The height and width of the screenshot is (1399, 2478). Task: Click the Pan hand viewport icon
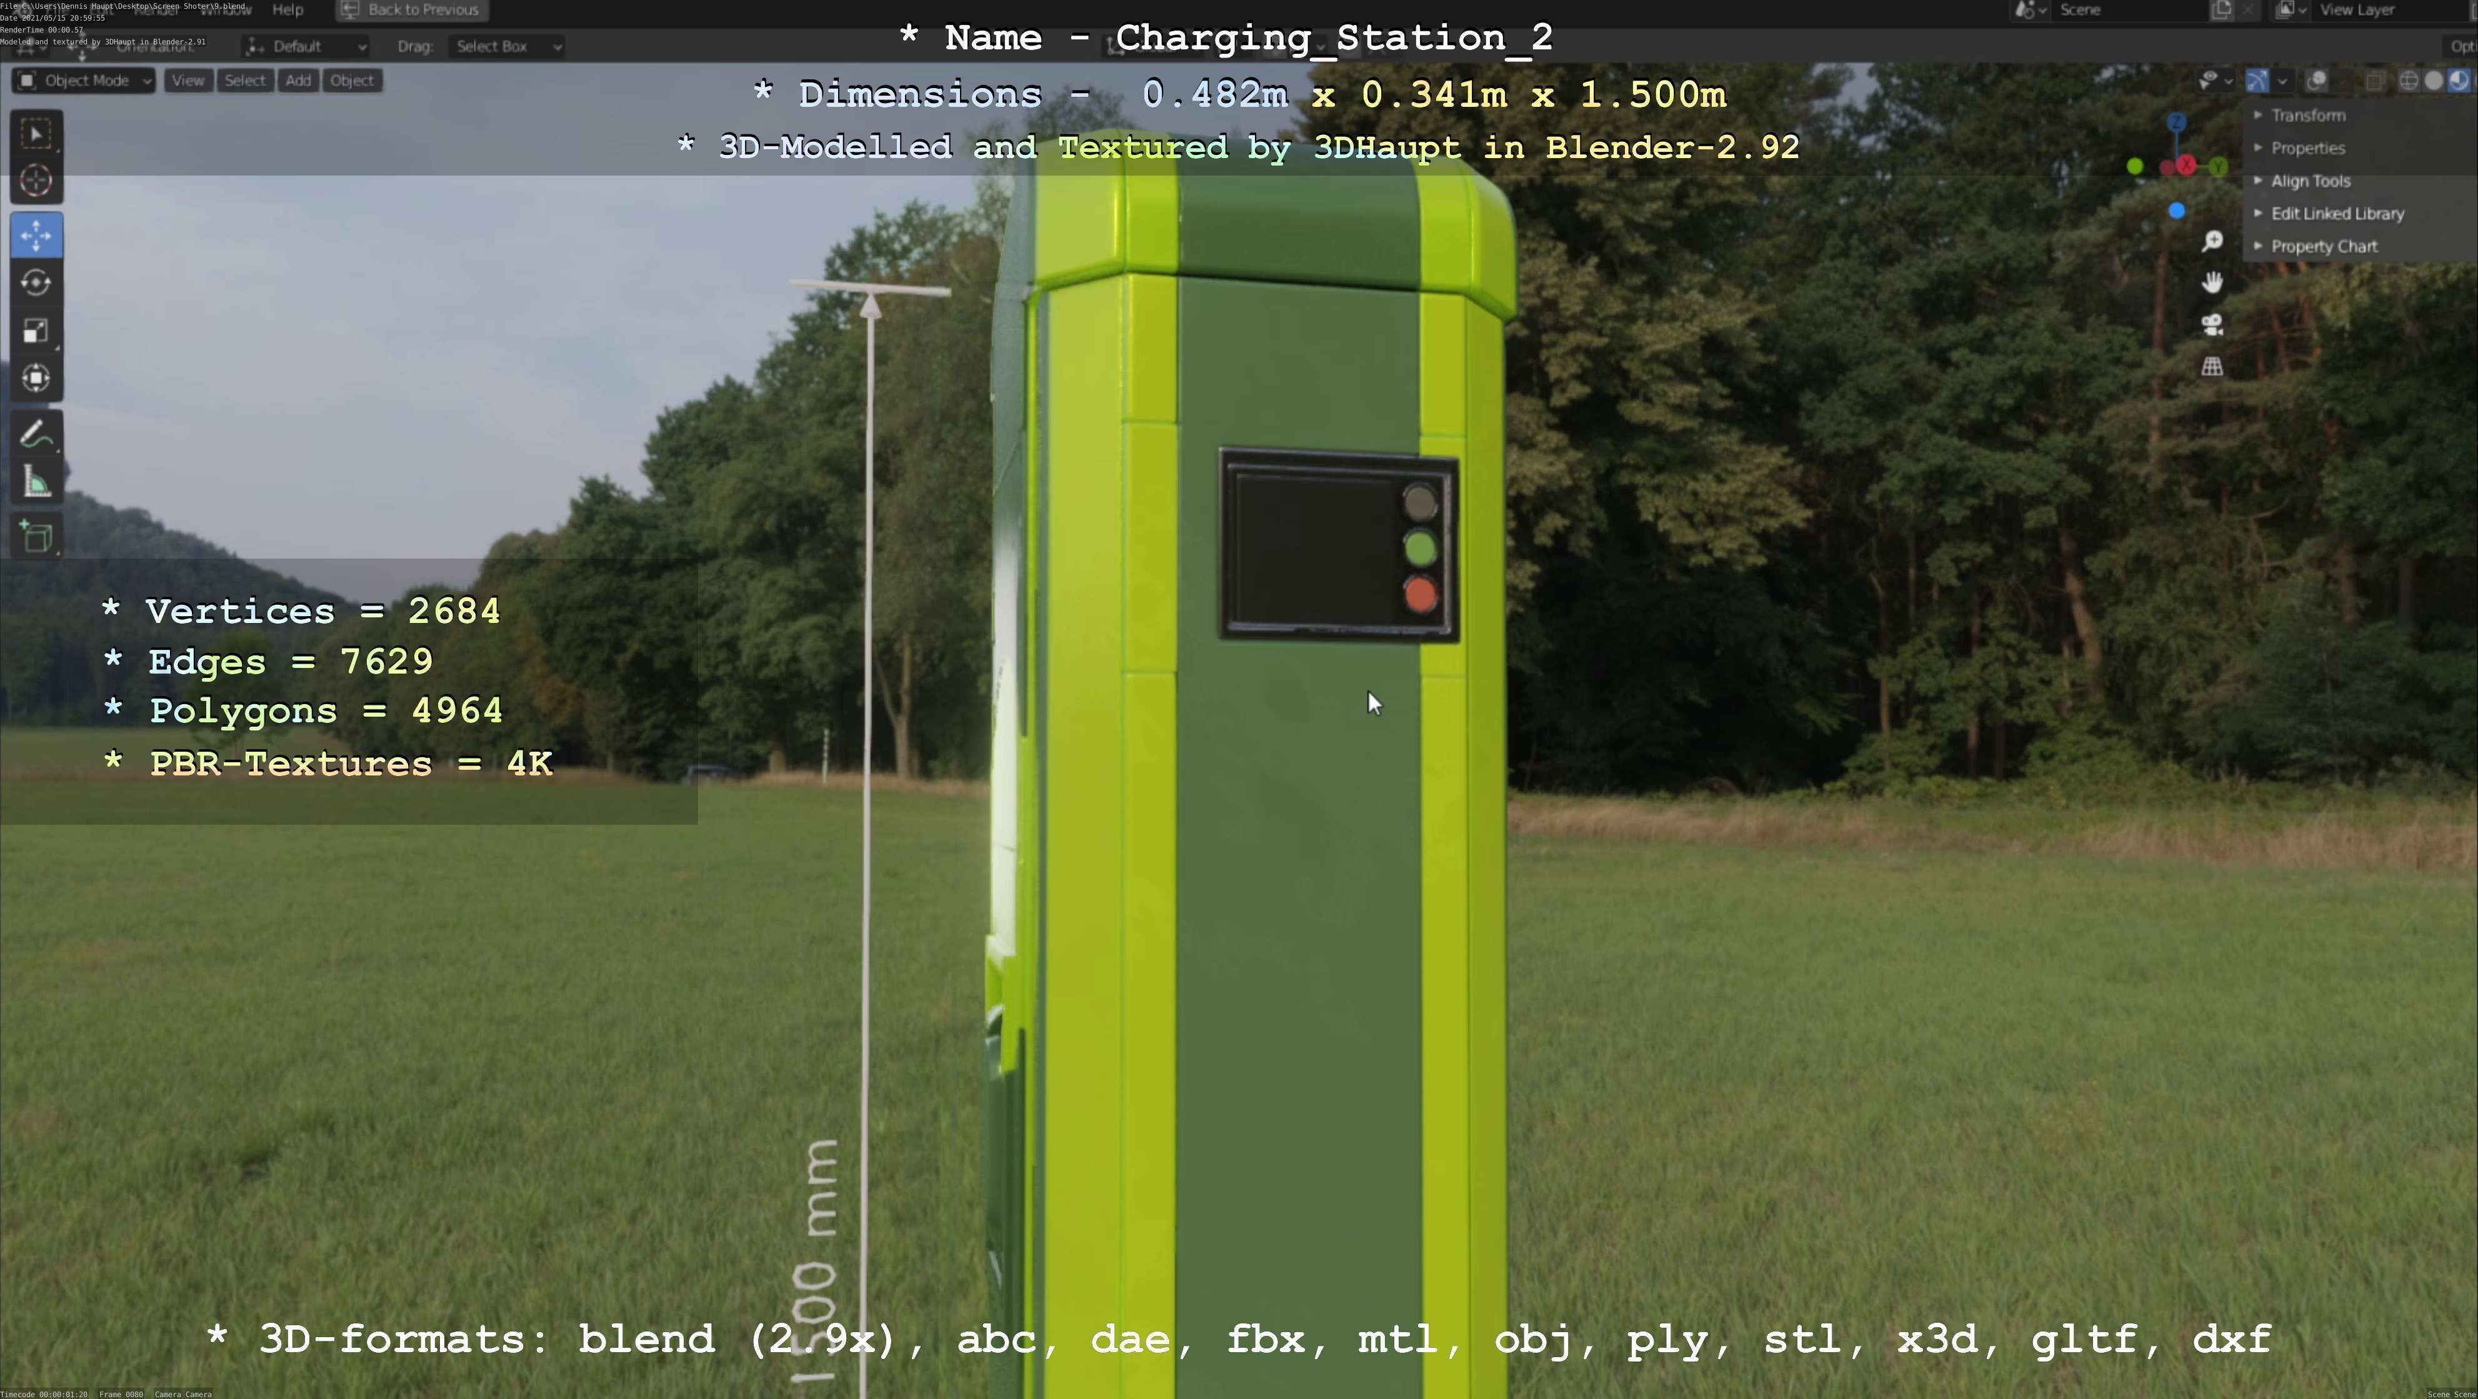[x=2212, y=282]
